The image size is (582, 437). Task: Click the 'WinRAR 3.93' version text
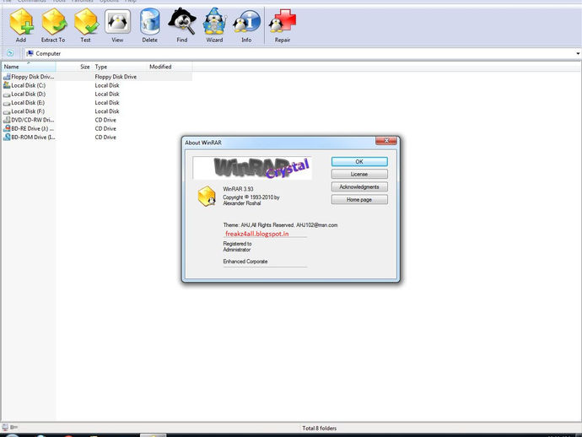[238, 189]
